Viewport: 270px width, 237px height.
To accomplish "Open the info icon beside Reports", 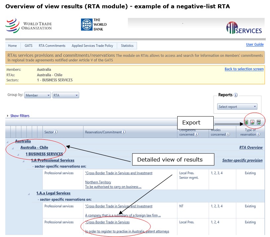I will point(236,95).
